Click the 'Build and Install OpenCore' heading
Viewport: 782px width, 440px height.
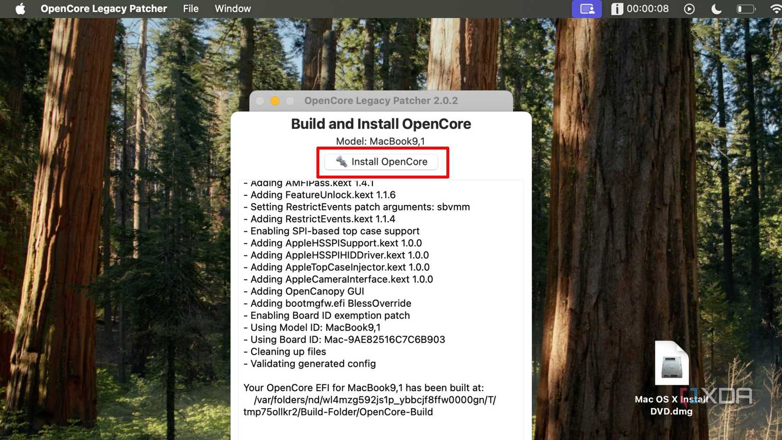coord(381,124)
